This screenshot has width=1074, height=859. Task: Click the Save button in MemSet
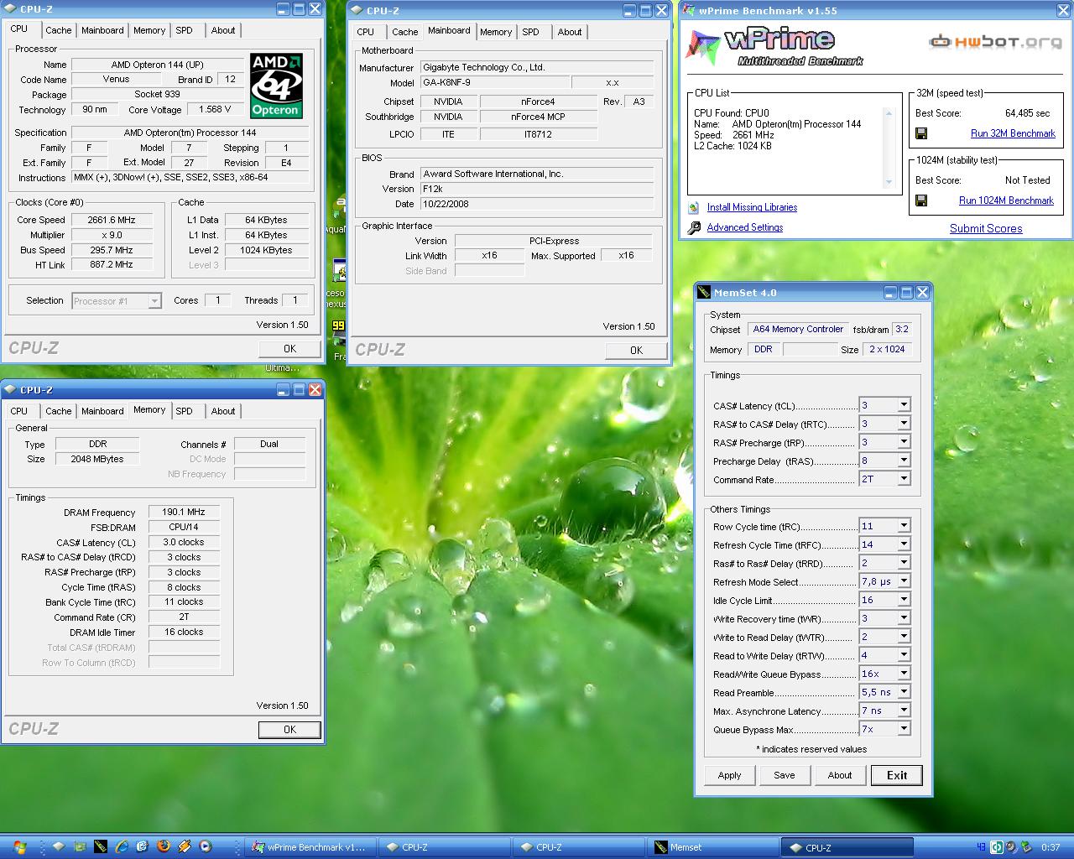[785, 775]
